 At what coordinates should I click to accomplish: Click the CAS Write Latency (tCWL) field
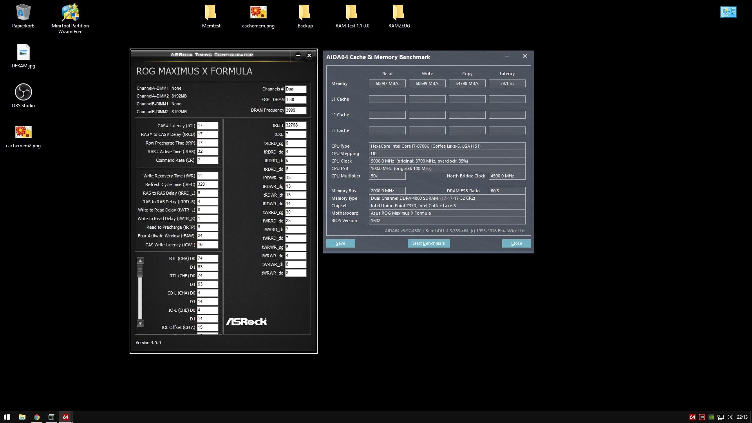(207, 245)
